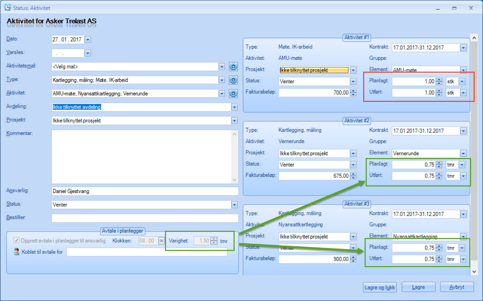The image size is (483, 301).
Task: Open the Varsles date picker dropdown
Action: 88,53
